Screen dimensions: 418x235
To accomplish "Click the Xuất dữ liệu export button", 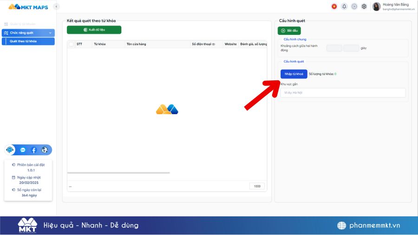I will pos(94,30).
